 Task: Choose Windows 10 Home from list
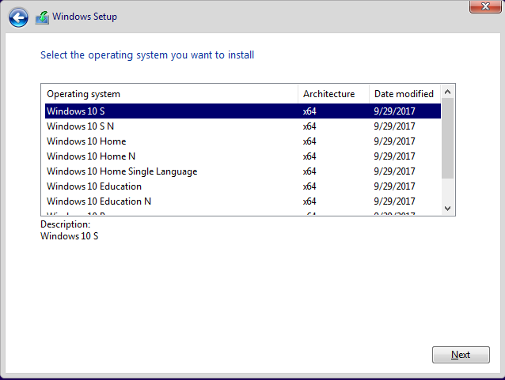tap(86, 141)
